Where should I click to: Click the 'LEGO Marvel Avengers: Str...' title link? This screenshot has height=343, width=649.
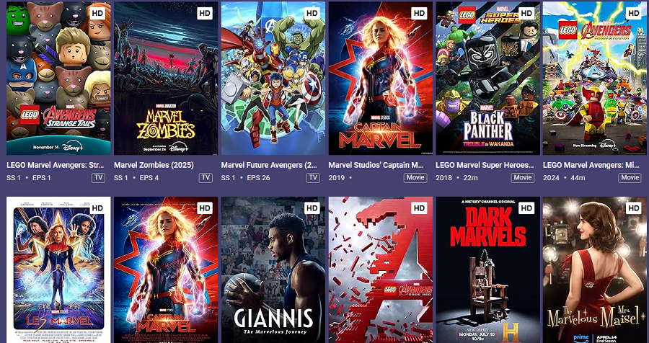[56, 165]
